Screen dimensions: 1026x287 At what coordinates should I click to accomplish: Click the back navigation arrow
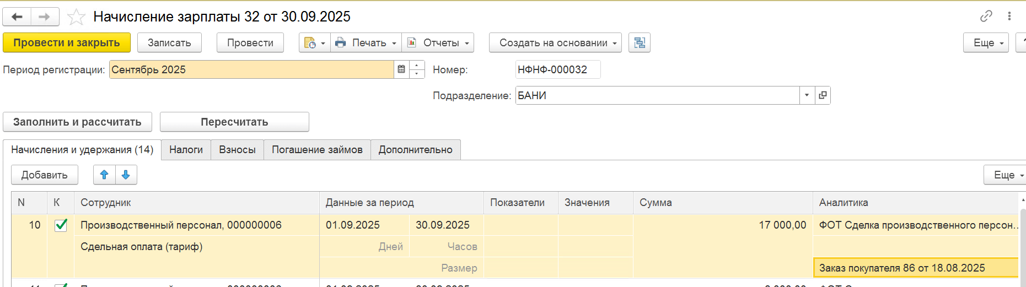pyautogui.click(x=17, y=17)
